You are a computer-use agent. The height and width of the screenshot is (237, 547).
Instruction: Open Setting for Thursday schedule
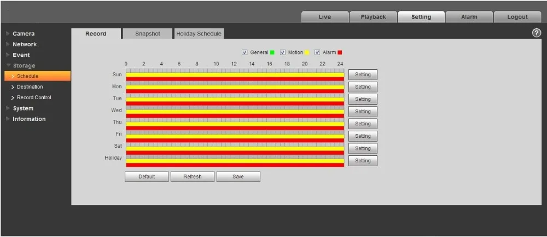click(x=363, y=124)
